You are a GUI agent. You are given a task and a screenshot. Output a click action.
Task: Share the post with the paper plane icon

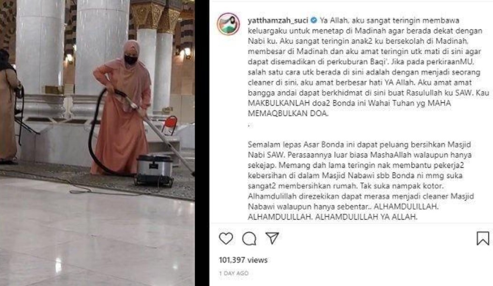272,238
